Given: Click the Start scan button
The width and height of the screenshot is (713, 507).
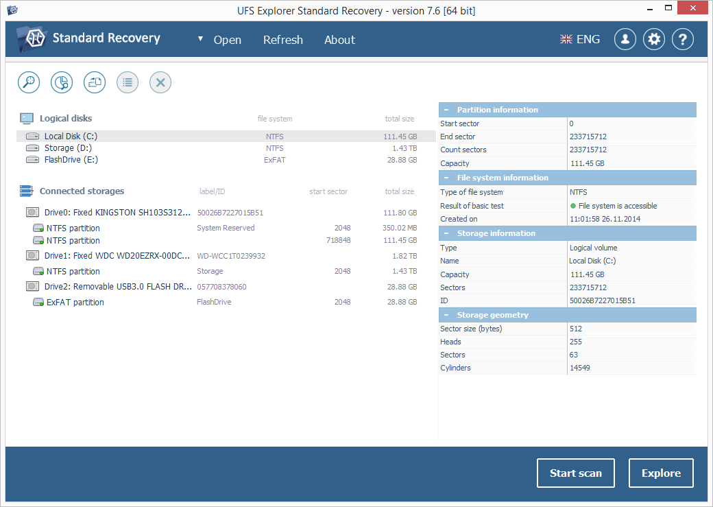Looking at the screenshot, I should coord(576,473).
